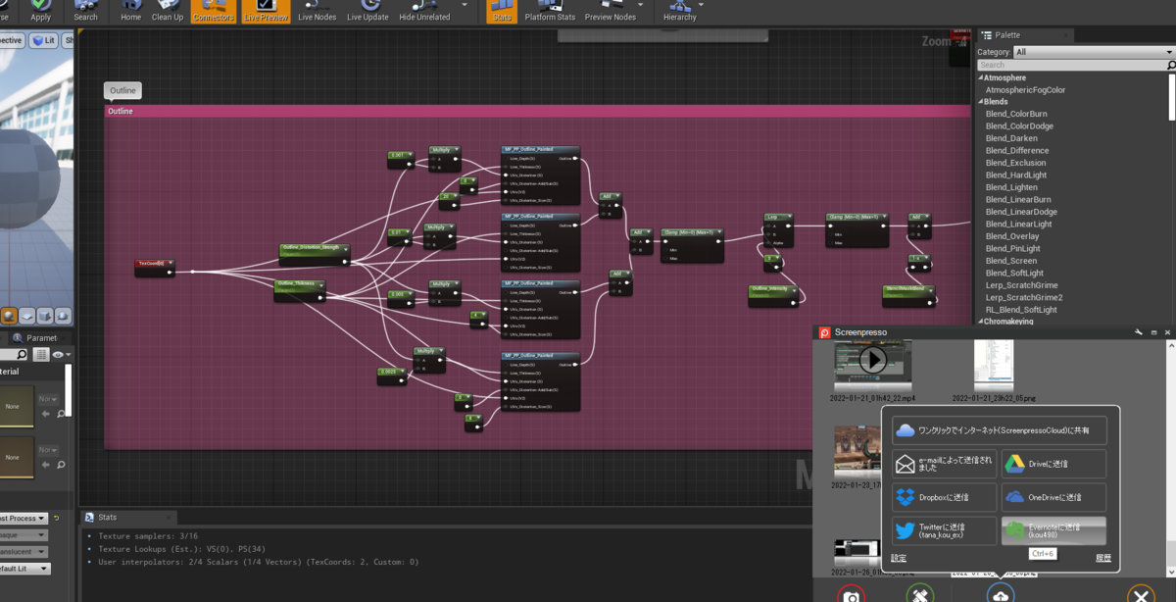Open the Default Lit shading model dropdown

click(24, 569)
